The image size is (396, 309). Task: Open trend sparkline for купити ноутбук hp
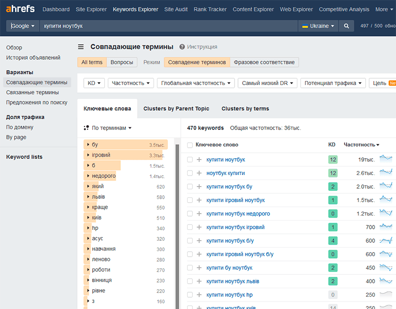click(x=386, y=294)
